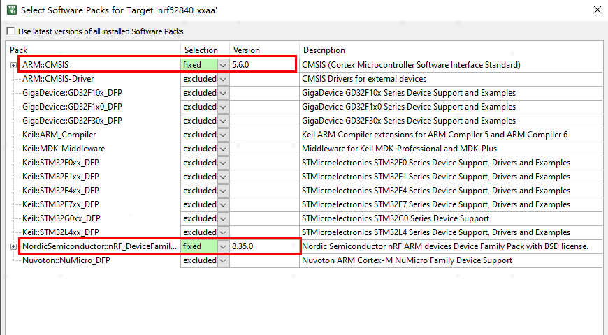The height and width of the screenshot is (335, 608).
Task: Click 'Nuvoton ARM Cortex-M NuMicro Family' description
Action: [x=407, y=260]
